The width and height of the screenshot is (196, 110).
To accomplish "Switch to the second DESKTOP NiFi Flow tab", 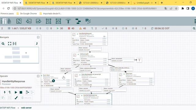I will pyautogui.click(x=37, y=3).
